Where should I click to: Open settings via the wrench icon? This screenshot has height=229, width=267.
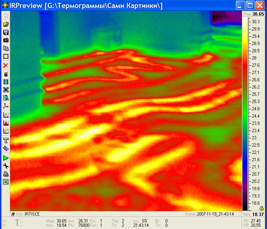pos(6,166)
